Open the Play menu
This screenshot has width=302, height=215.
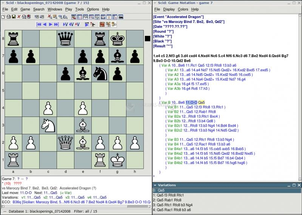[69, 9]
